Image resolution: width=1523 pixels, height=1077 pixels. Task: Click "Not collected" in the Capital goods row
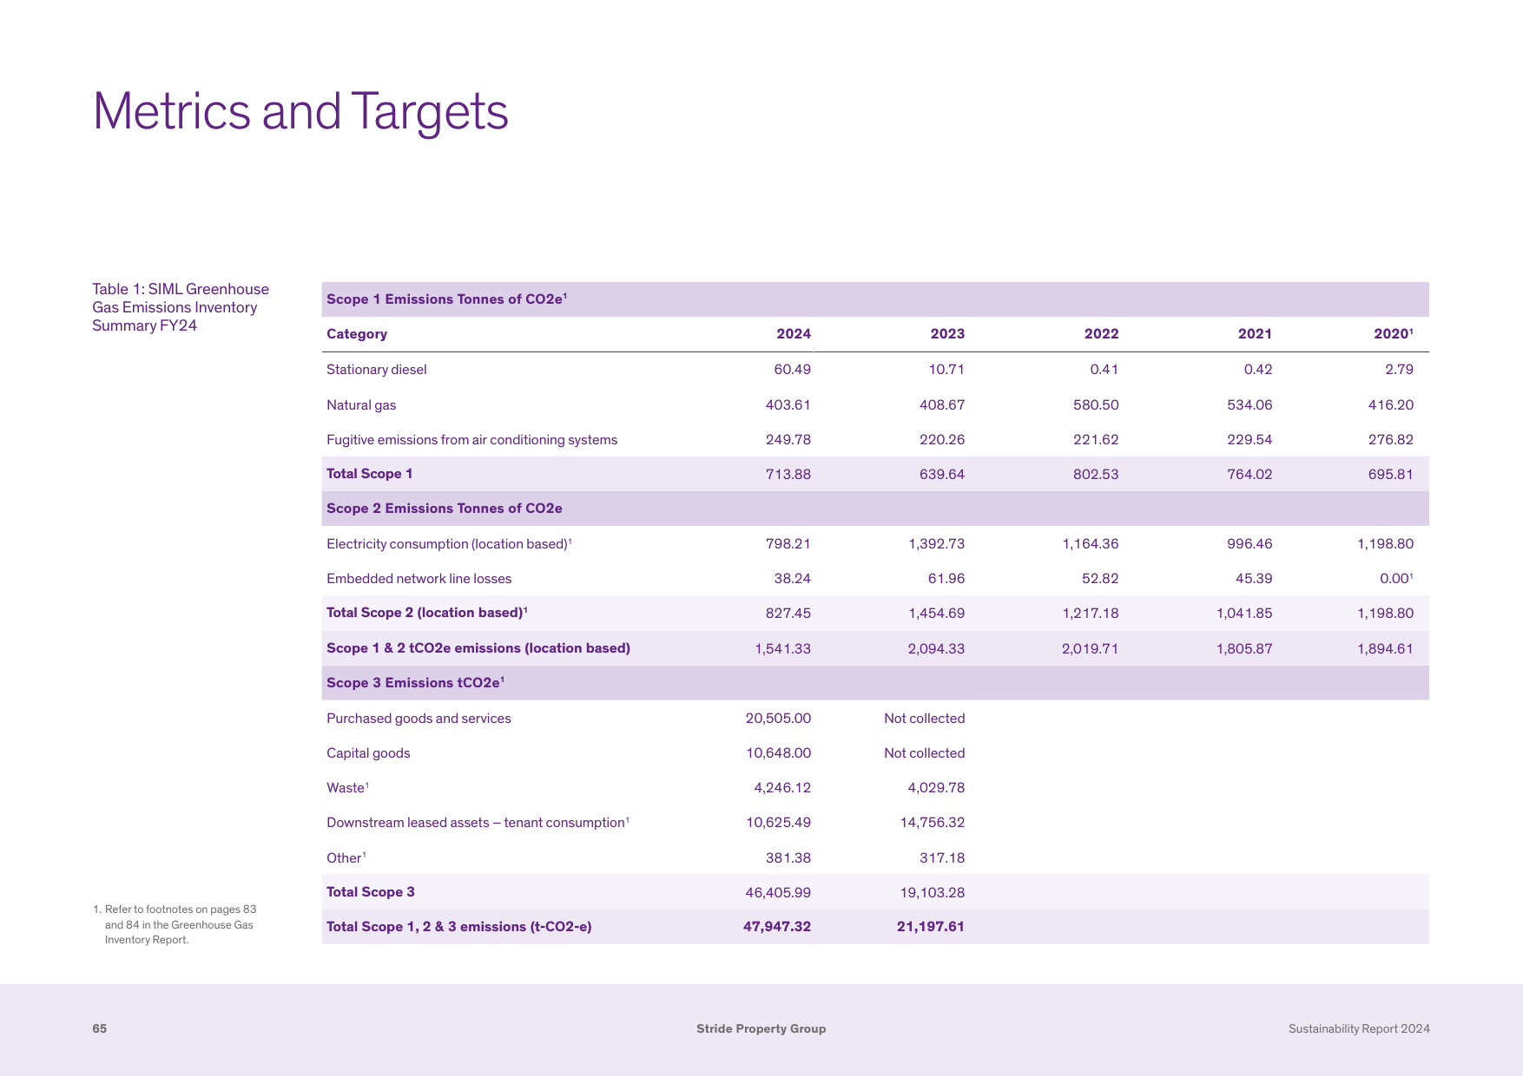coord(925,753)
